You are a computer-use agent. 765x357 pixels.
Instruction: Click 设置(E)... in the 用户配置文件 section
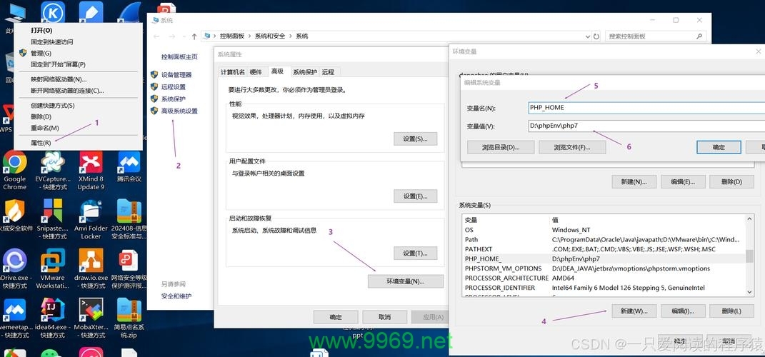tap(415, 196)
